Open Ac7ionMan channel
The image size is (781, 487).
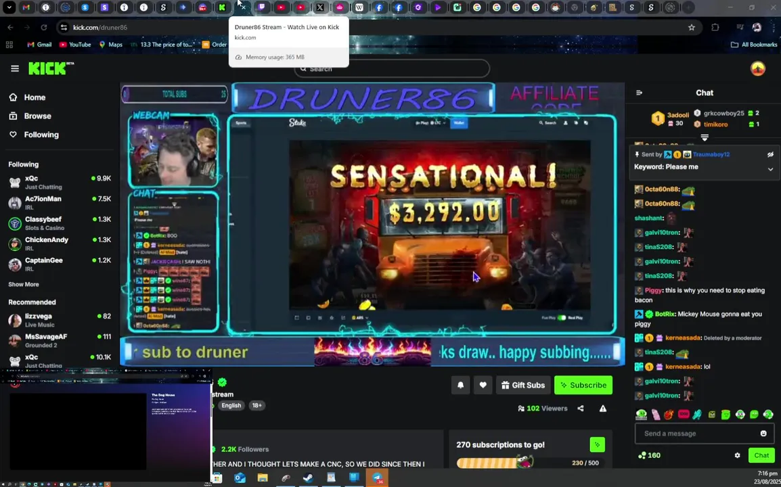coord(60,203)
